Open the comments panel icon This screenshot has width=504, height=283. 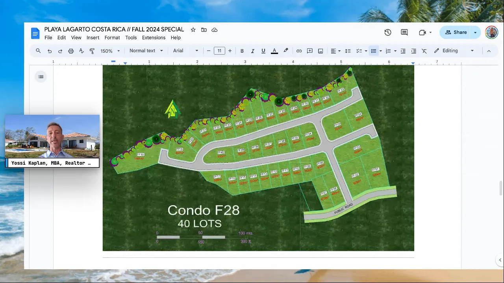click(x=404, y=33)
